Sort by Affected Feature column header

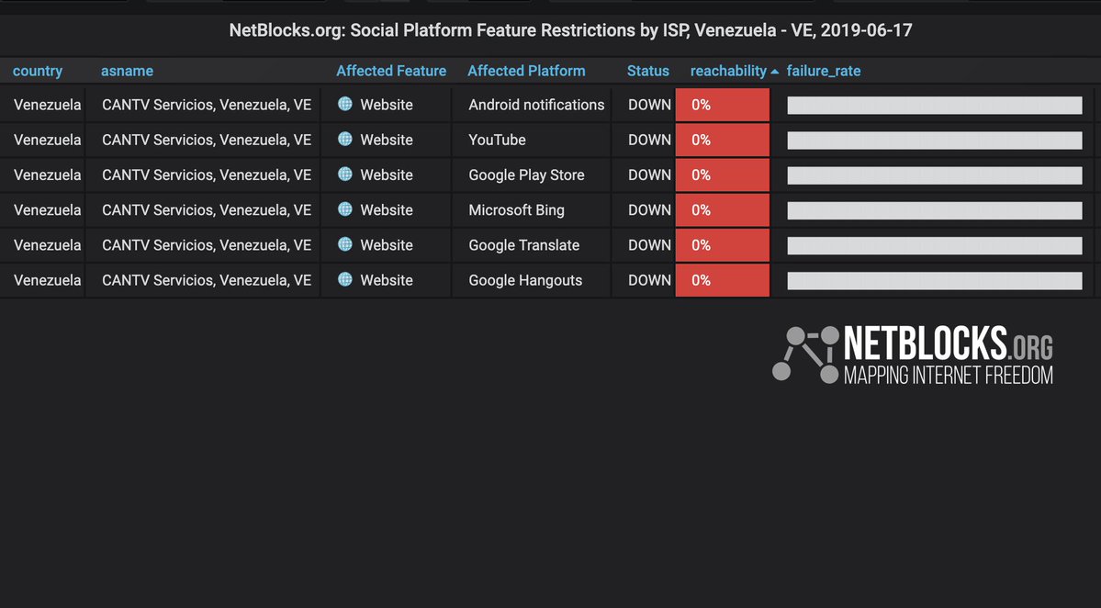(x=391, y=71)
